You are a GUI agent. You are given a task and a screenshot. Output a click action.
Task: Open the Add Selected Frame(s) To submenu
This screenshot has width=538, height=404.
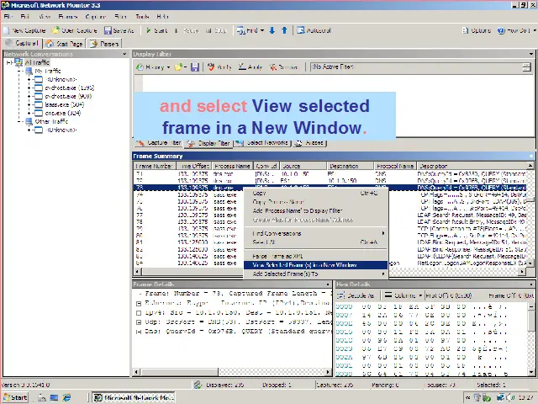tap(315, 274)
